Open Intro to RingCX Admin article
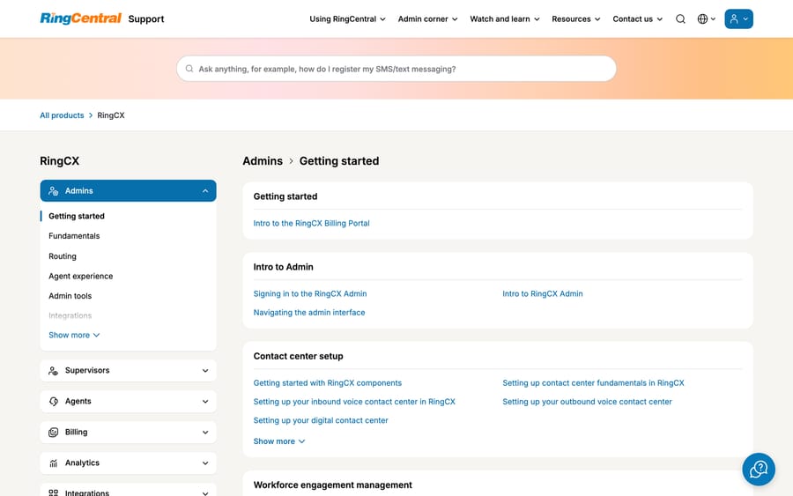The image size is (793, 496). point(542,293)
